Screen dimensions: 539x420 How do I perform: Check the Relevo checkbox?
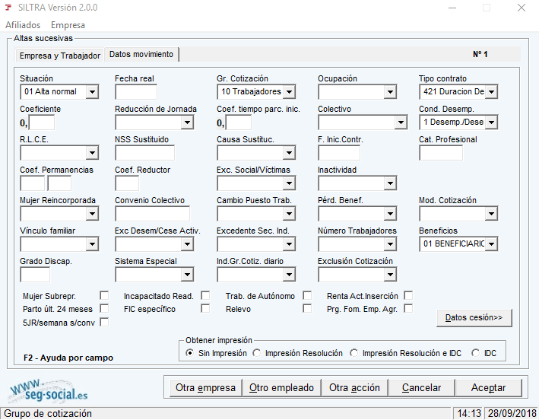307,309
